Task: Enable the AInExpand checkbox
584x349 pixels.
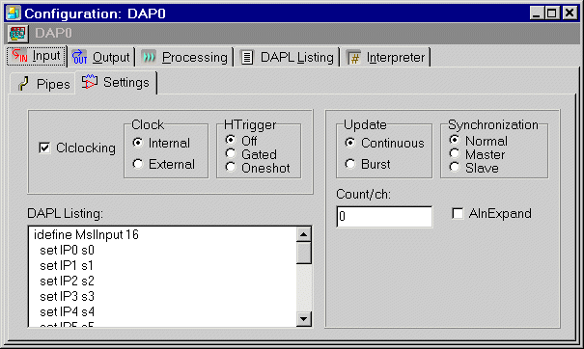Action: point(458,214)
